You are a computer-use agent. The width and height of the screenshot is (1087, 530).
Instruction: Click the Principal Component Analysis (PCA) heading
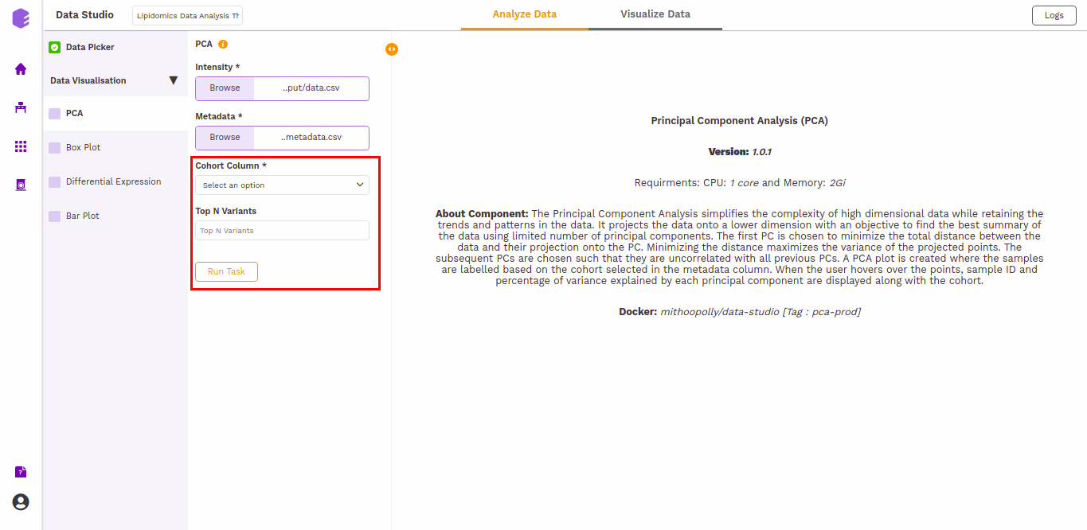(740, 121)
